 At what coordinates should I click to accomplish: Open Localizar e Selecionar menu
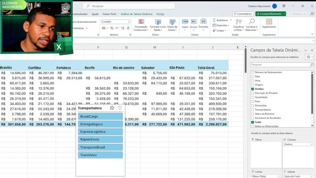tap(252, 25)
